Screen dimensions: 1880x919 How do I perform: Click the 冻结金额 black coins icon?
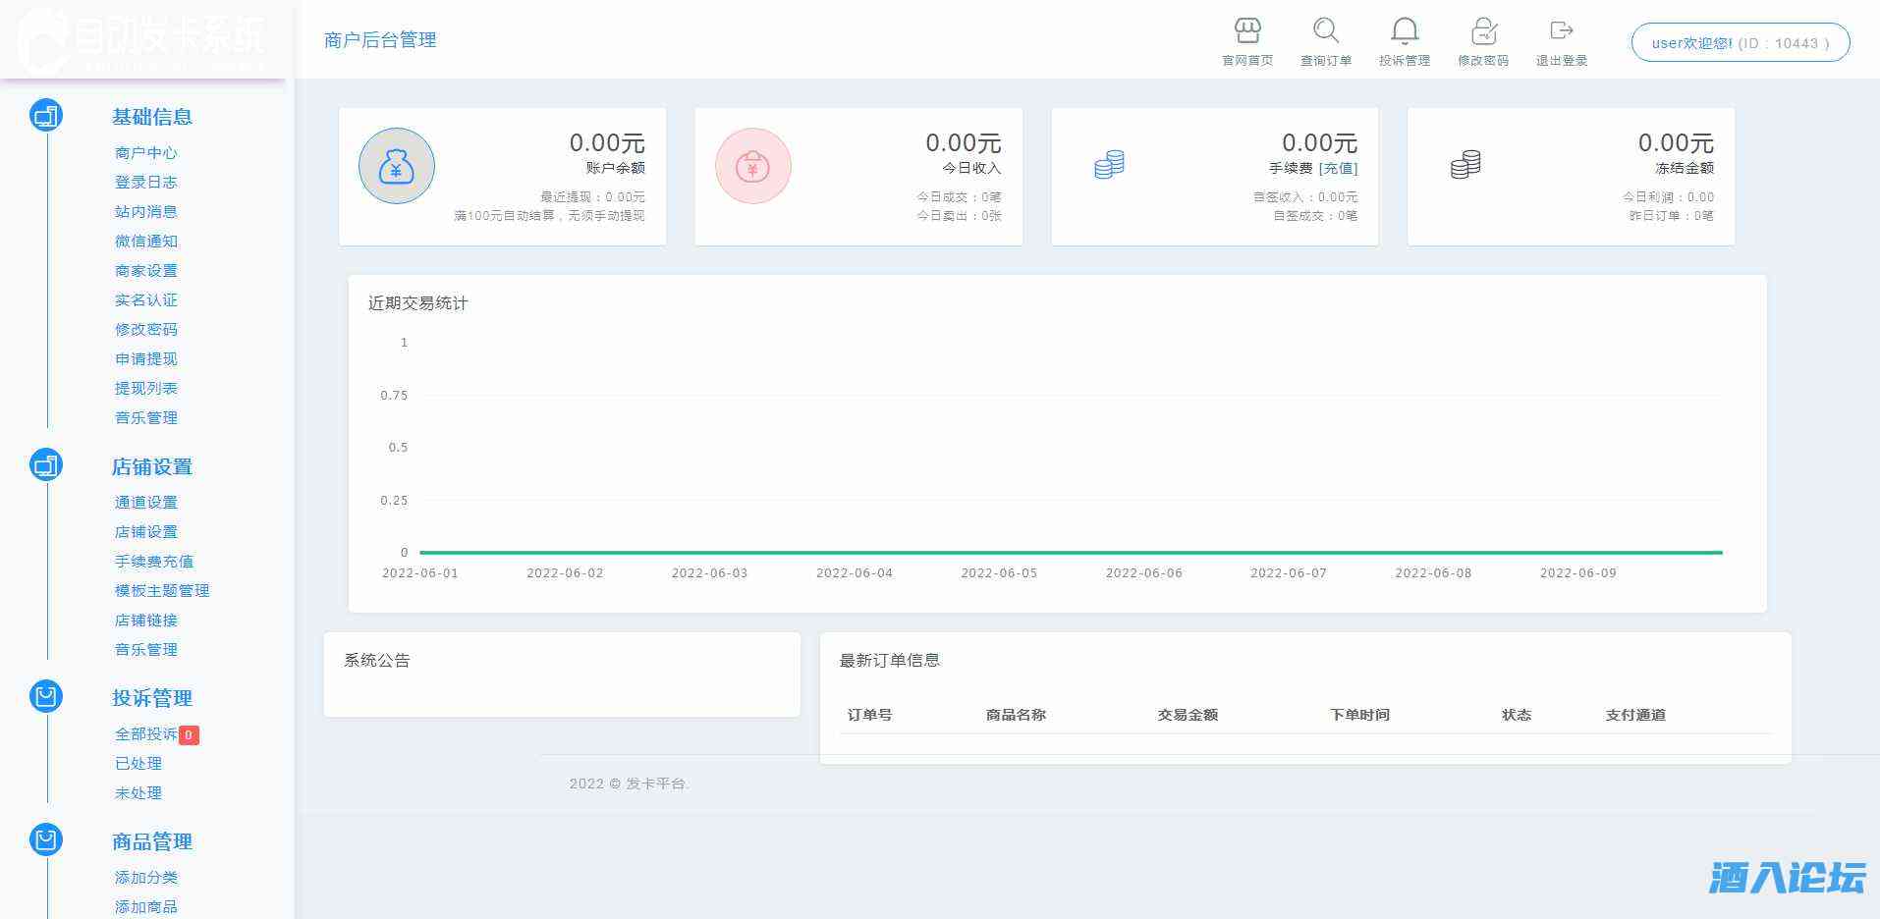pyautogui.click(x=1465, y=165)
